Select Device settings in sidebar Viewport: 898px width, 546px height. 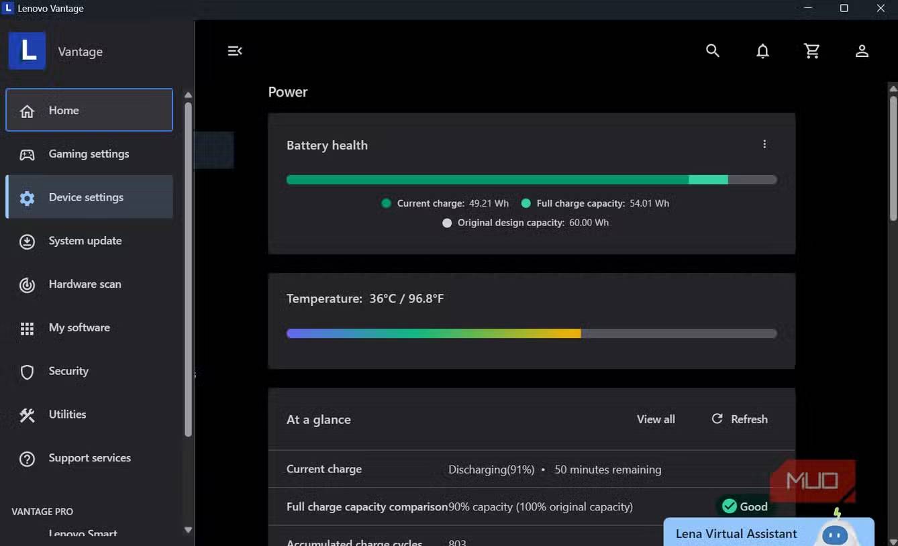point(89,197)
